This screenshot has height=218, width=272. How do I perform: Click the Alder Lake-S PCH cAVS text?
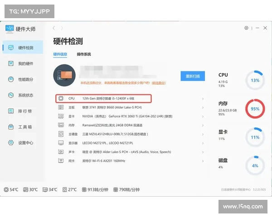point(126,152)
